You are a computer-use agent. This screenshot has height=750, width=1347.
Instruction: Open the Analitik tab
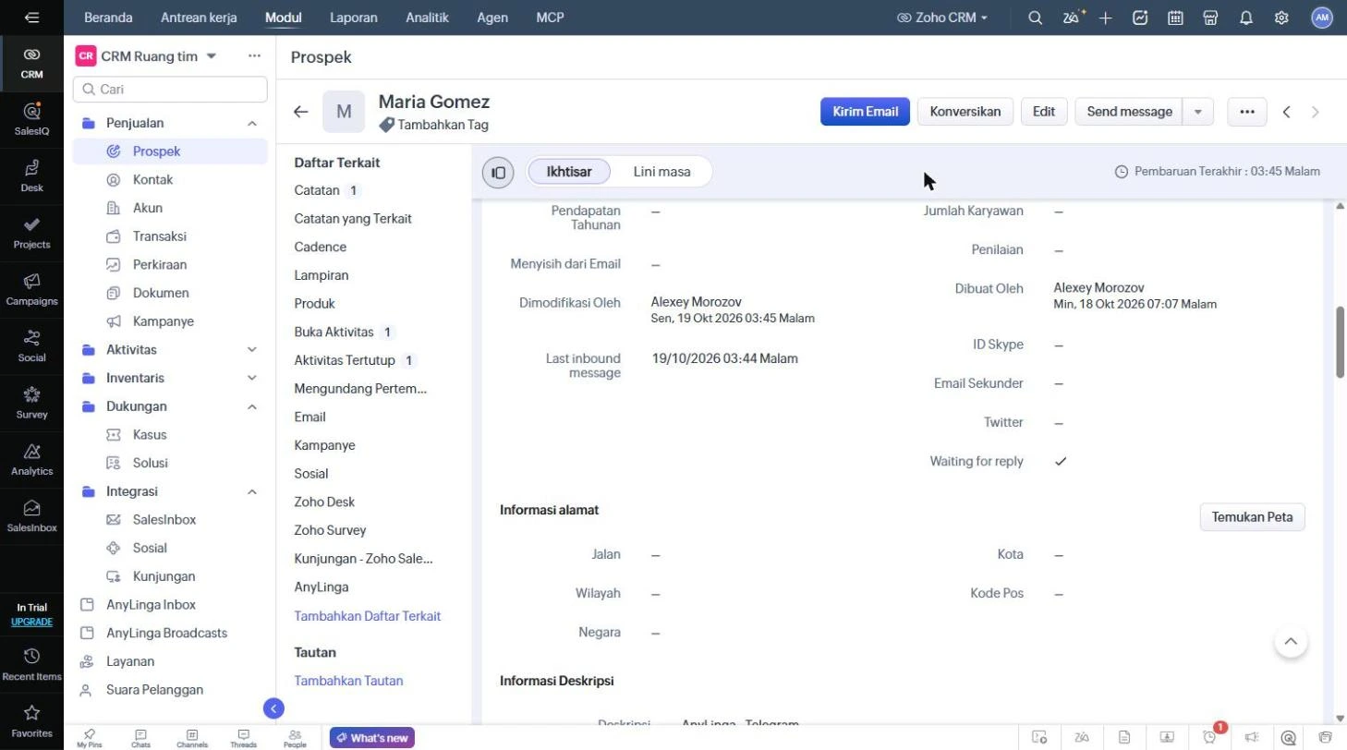tap(427, 18)
